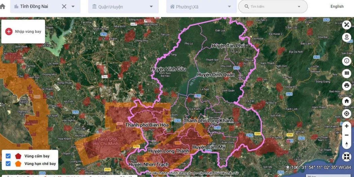Click the location pin marker icon
This screenshot has height=177, width=354.
pyautogui.click(x=346, y=37)
